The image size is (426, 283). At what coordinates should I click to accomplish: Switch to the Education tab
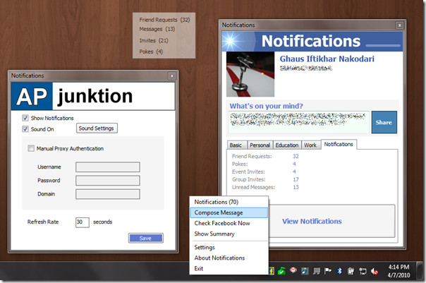287,145
